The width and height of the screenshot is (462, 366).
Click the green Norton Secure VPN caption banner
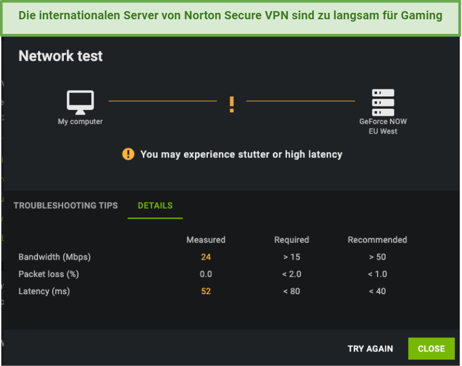pyautogui.click(x=231, y=18)
